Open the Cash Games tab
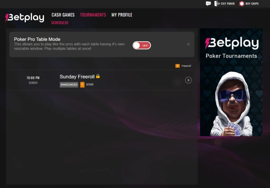The height and width of the screenshot is (188, 270). pos(63,15)
